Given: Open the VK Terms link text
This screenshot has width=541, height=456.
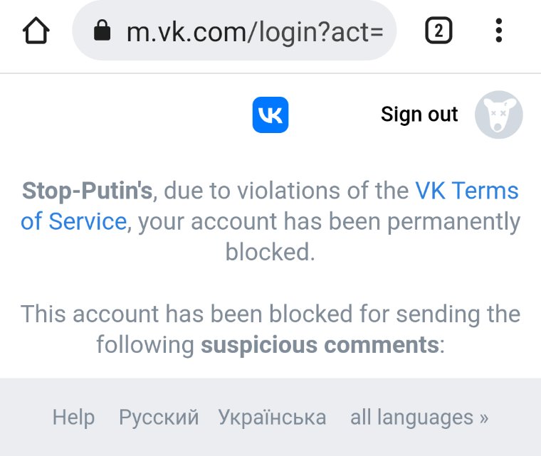Looking at the screenshot, I should 467,191.
